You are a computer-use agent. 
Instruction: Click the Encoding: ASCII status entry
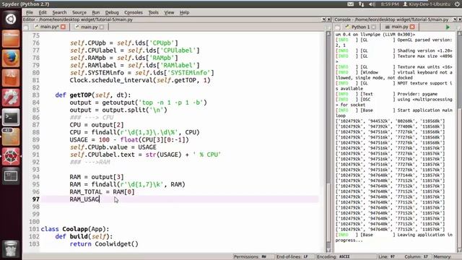coord(334,257)
